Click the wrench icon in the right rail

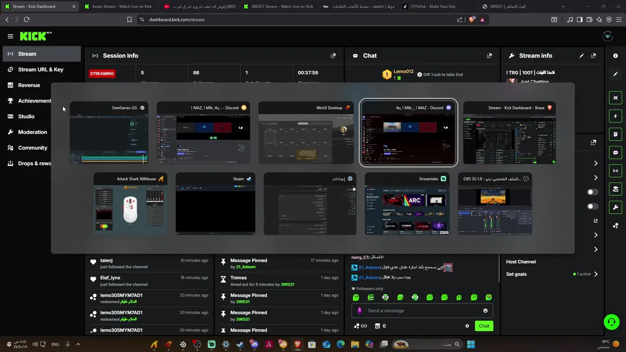point(615,207)
